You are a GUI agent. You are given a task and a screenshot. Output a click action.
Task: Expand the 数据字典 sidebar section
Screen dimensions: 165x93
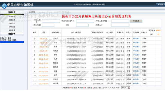pyautogui.click(x=12, y=34)
